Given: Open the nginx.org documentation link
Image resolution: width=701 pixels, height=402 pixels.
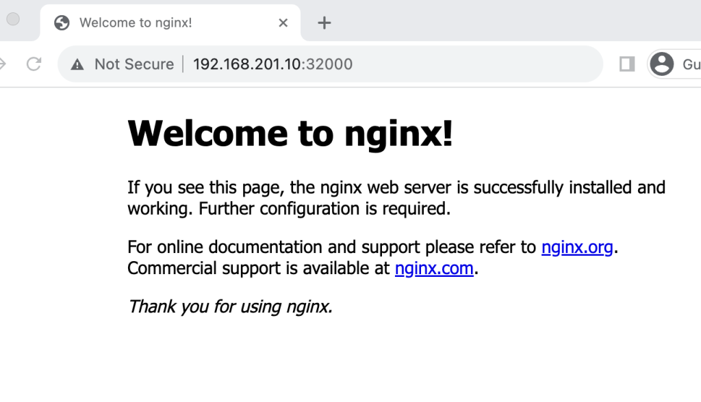Looking at the screenshot, I should coord(576,247).
